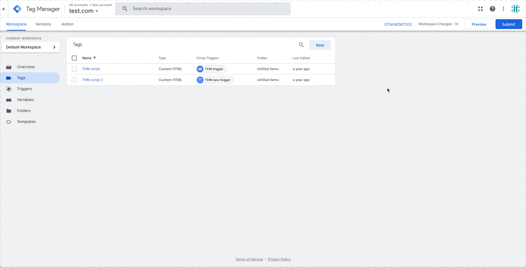
Task: Click the Firing Triggers column header
Action: point(208,58)
